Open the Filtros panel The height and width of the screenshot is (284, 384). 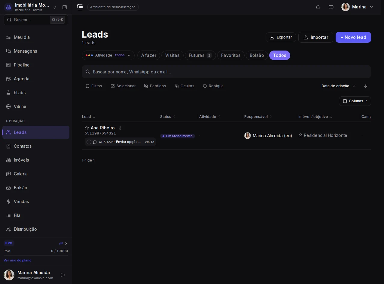(94, 86)
